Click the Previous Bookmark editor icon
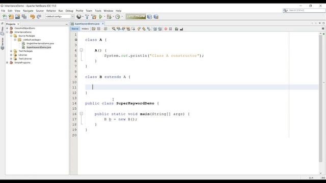 click(x=139, y=29)
